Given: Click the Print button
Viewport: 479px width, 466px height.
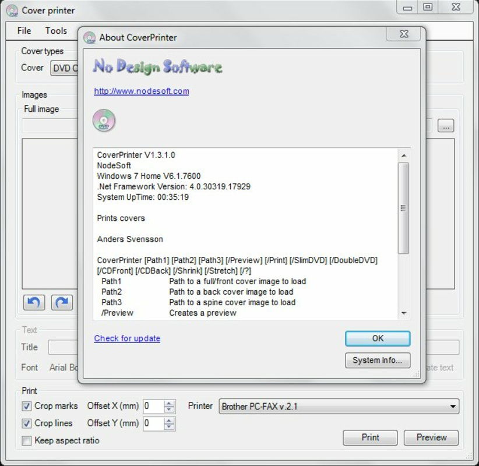Looking at the screenshot, I should [x=370, y=437].
